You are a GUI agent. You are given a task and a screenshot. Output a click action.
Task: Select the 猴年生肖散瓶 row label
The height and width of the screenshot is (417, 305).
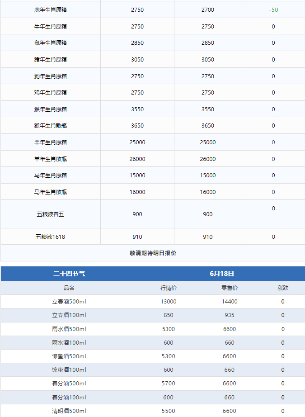tap(51, 126)
